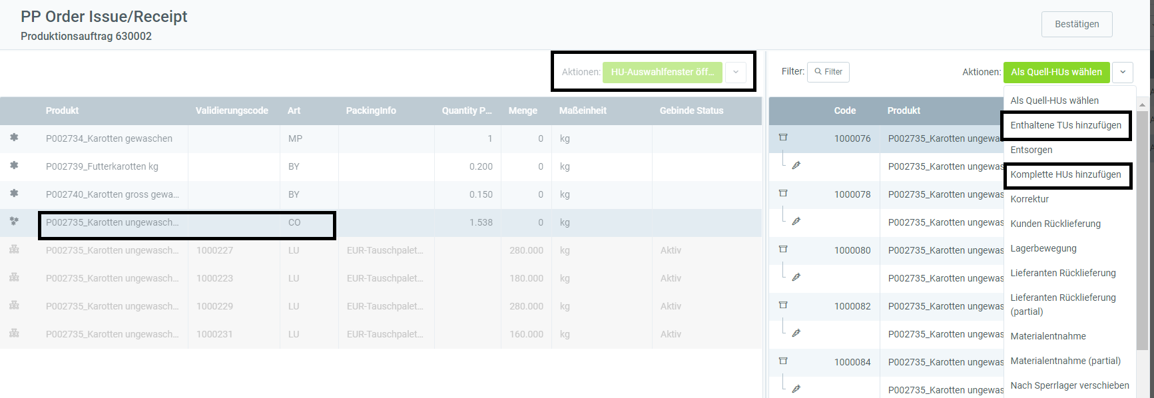The width and height of the screenshot is (1154, 398).
Task: Pick 'Entsorgen' in the actions list
Action: pos(1031,150)
